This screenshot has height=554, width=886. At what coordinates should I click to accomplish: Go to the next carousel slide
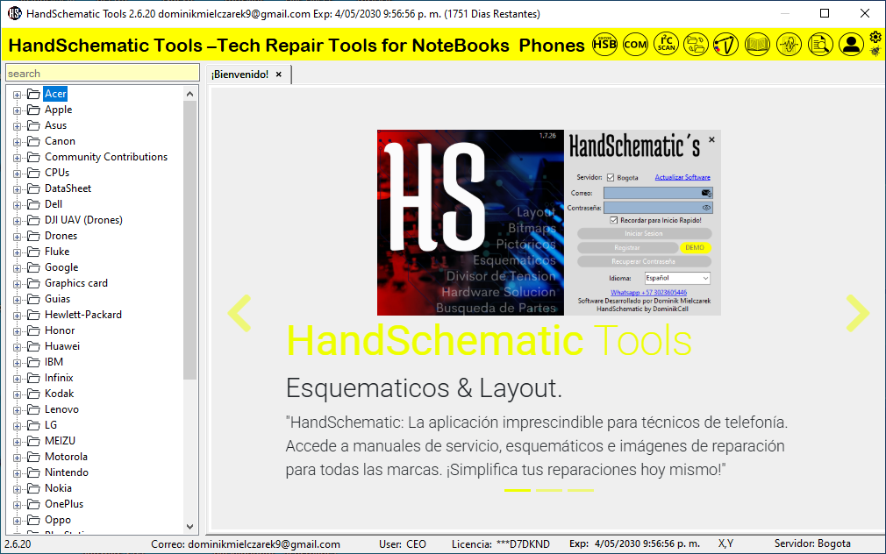tap(858, 313)
